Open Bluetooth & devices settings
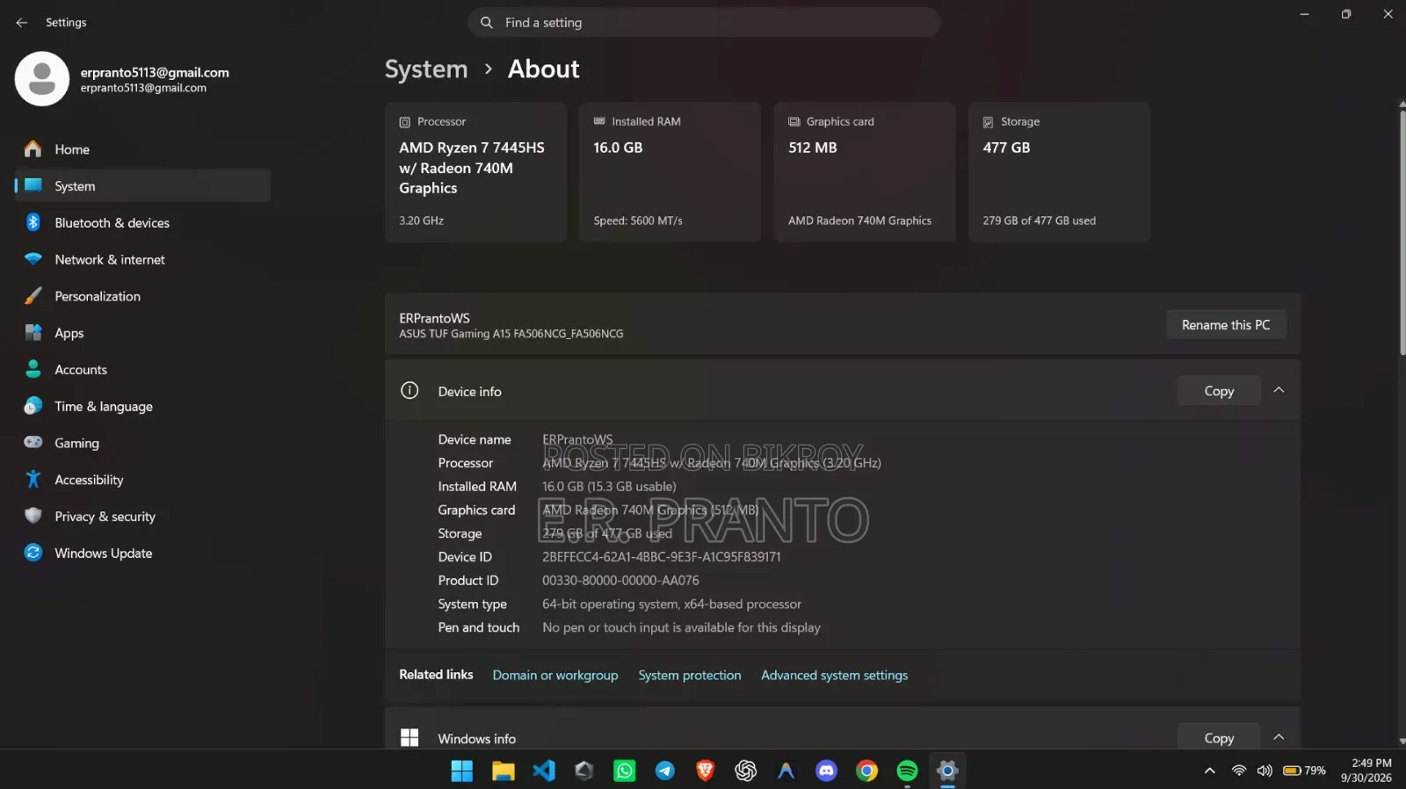 coord(142,223)
